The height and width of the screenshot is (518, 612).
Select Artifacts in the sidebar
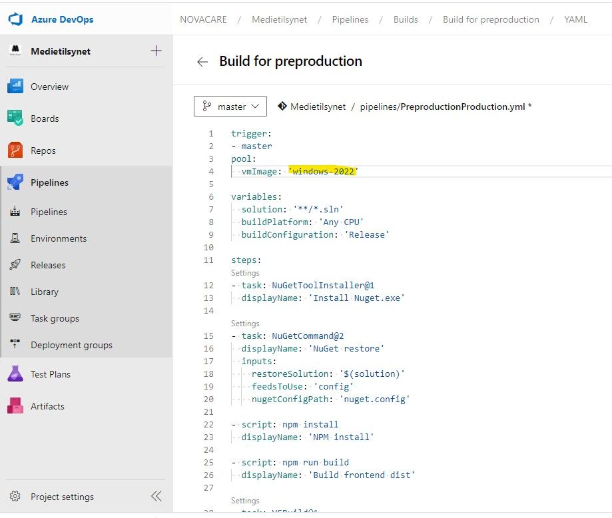(x=48, y=406)
